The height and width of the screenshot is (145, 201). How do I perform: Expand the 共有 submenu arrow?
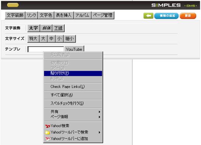click(99, 112)
